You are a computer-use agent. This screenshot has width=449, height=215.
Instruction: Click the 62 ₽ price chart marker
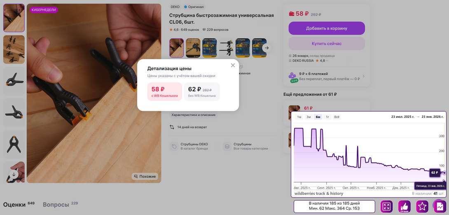435,173
